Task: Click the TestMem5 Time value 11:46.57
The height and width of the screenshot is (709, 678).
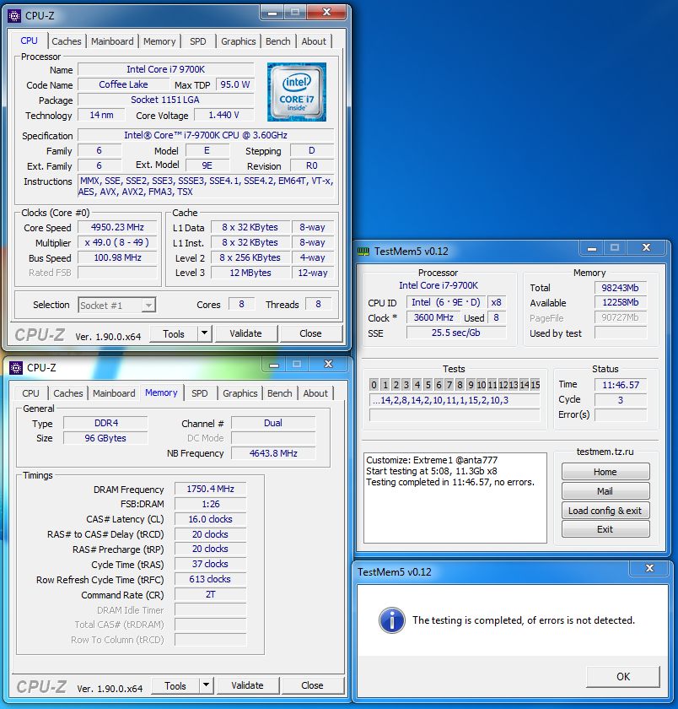Action: [621, 385]
